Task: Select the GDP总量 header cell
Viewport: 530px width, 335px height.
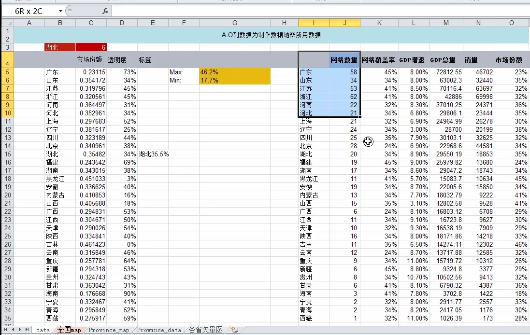Action: coord(446,60)
